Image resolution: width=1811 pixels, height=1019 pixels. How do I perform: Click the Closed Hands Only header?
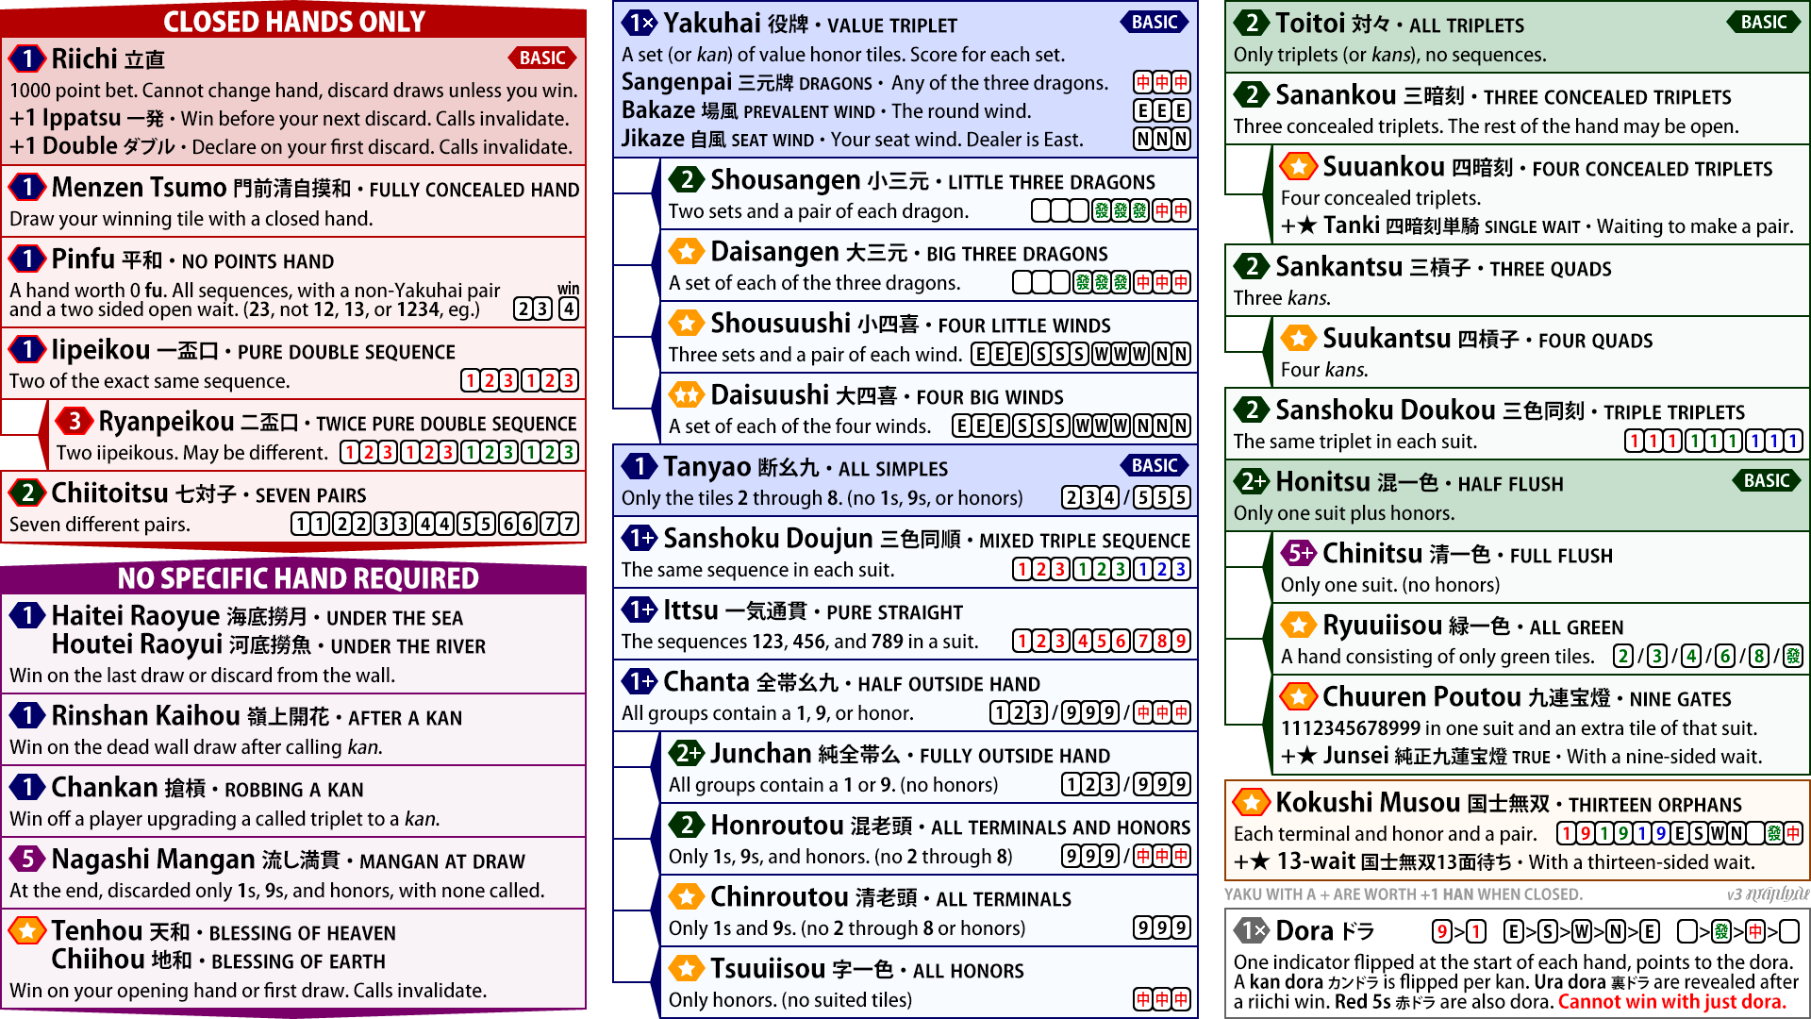pyautogui.click(x=293, y=21)
